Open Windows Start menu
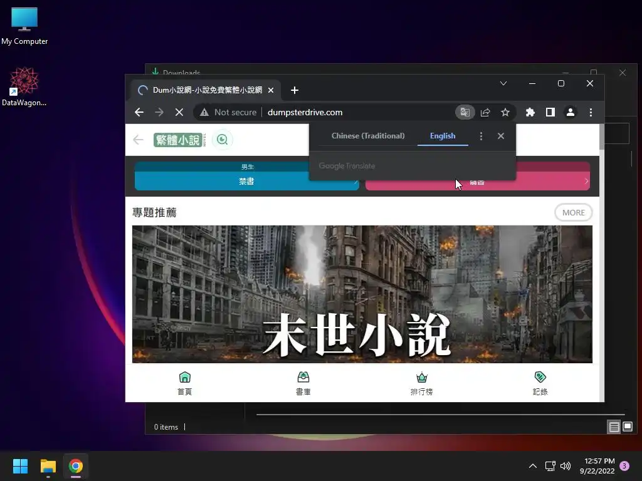This screenshot has height=481, width=642. [x=20, y=466]
